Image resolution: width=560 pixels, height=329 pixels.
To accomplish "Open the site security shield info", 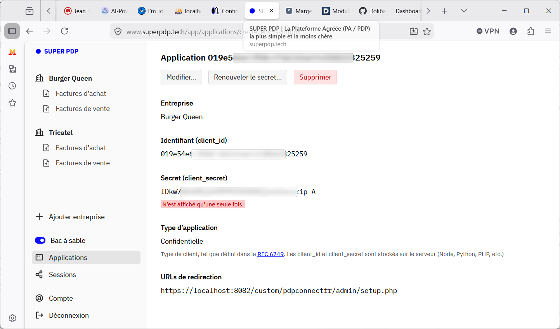I will (118, 31).
